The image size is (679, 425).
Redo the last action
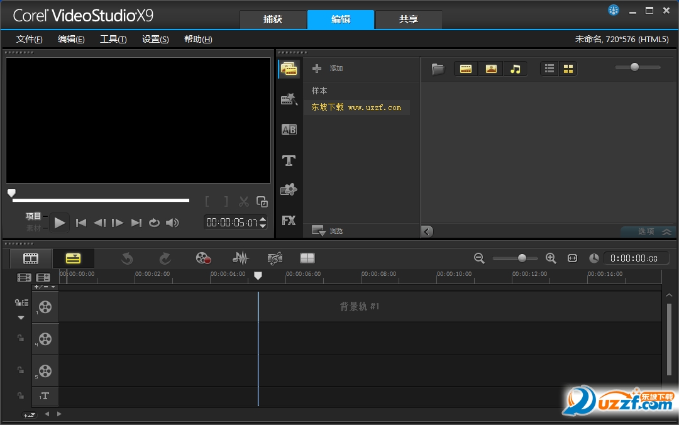[x=165, y=258]
